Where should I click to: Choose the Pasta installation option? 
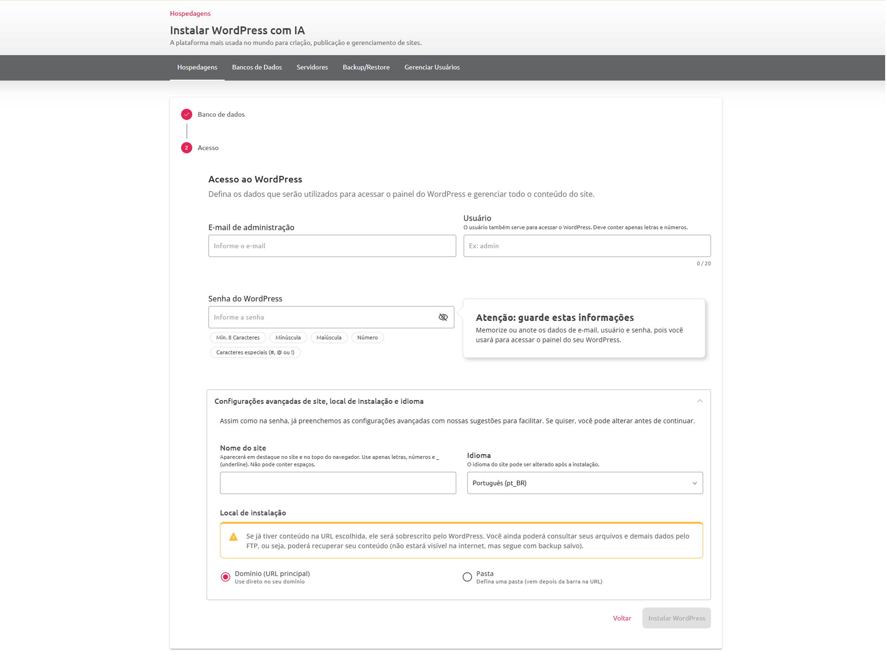467,577
